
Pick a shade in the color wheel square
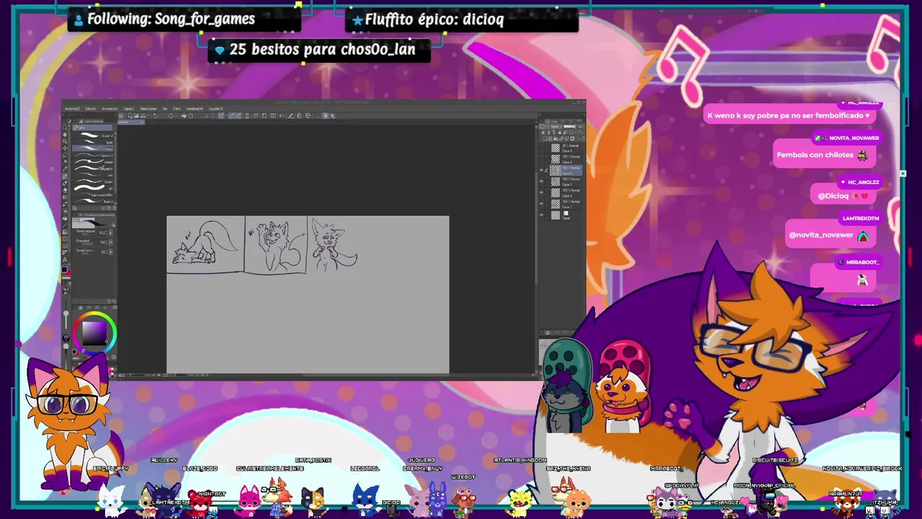94,333
